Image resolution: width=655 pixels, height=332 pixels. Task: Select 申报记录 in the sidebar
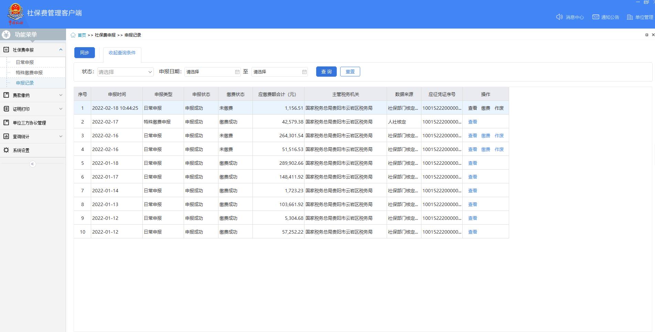pyautogui.click(x=25, y=83)
